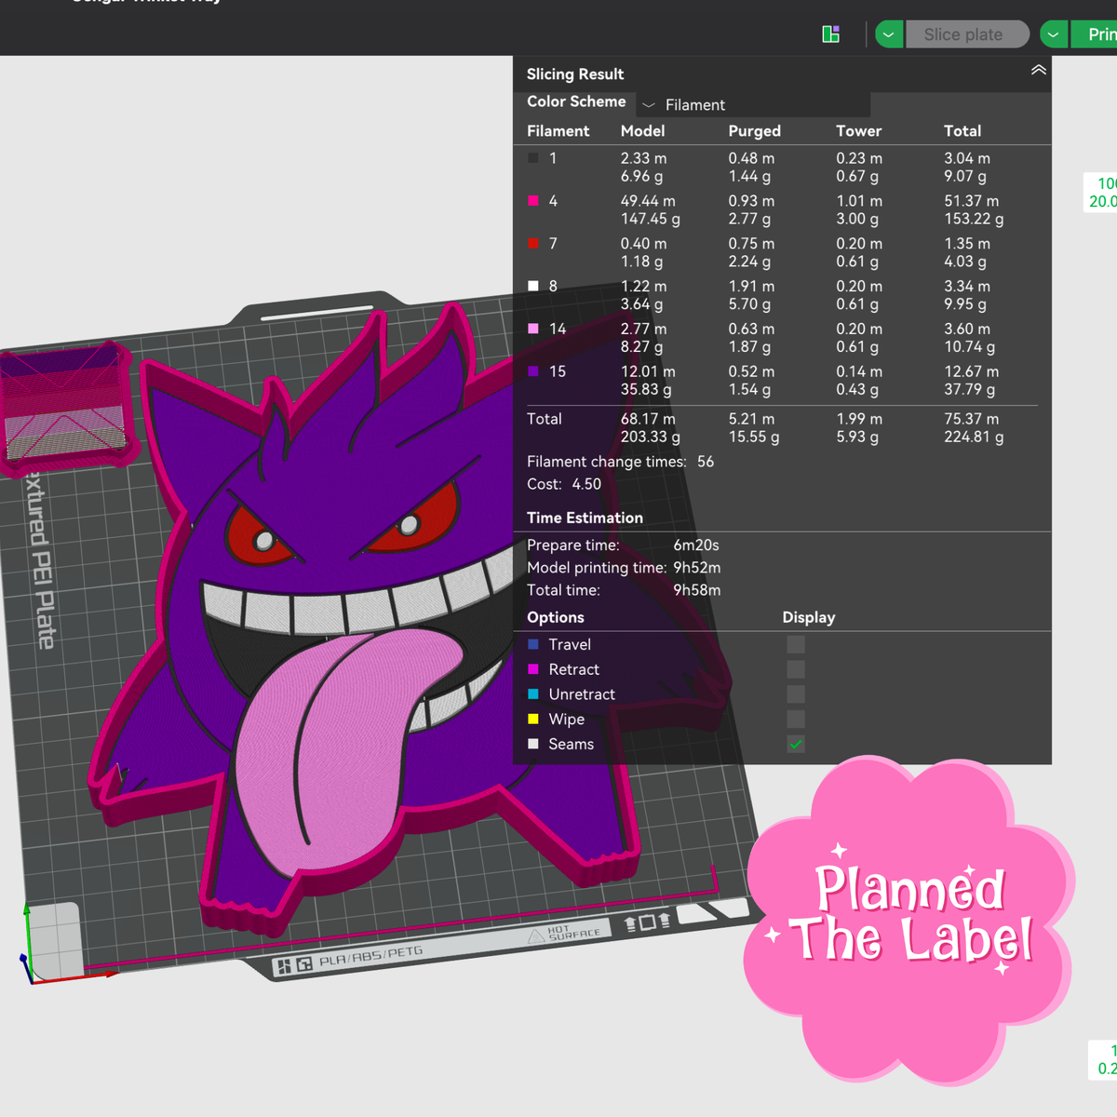Click the Total time '9h58m' value
The width and height of the screenshot is (1117, 1117).
(x=697, y=590)
